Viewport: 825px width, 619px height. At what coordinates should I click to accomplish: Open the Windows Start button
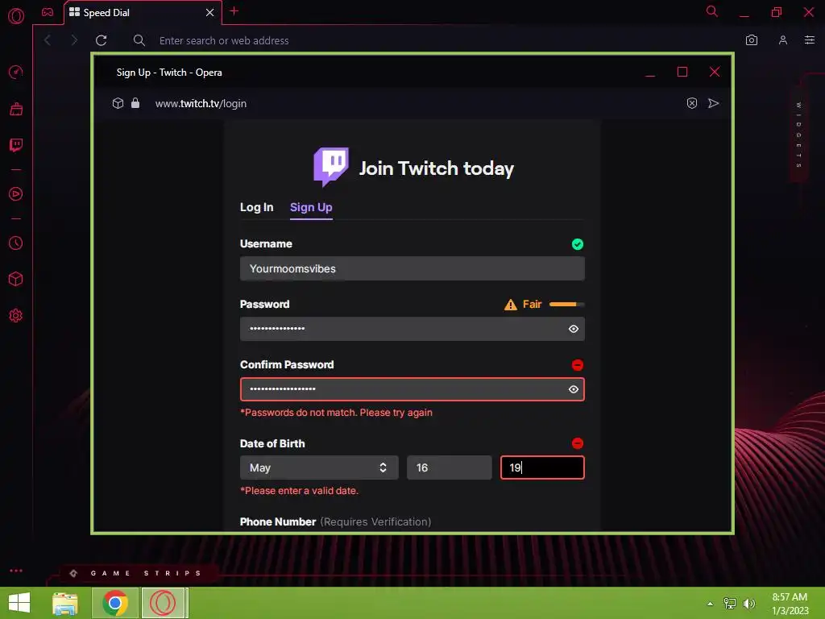19,603
